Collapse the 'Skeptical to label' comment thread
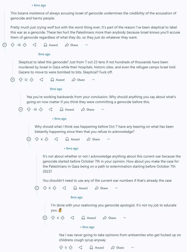 tap(13, 80)
